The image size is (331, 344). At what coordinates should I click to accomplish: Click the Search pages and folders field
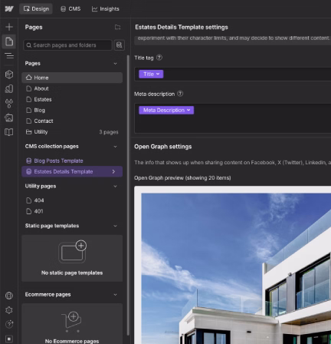[x=67, y=45]
